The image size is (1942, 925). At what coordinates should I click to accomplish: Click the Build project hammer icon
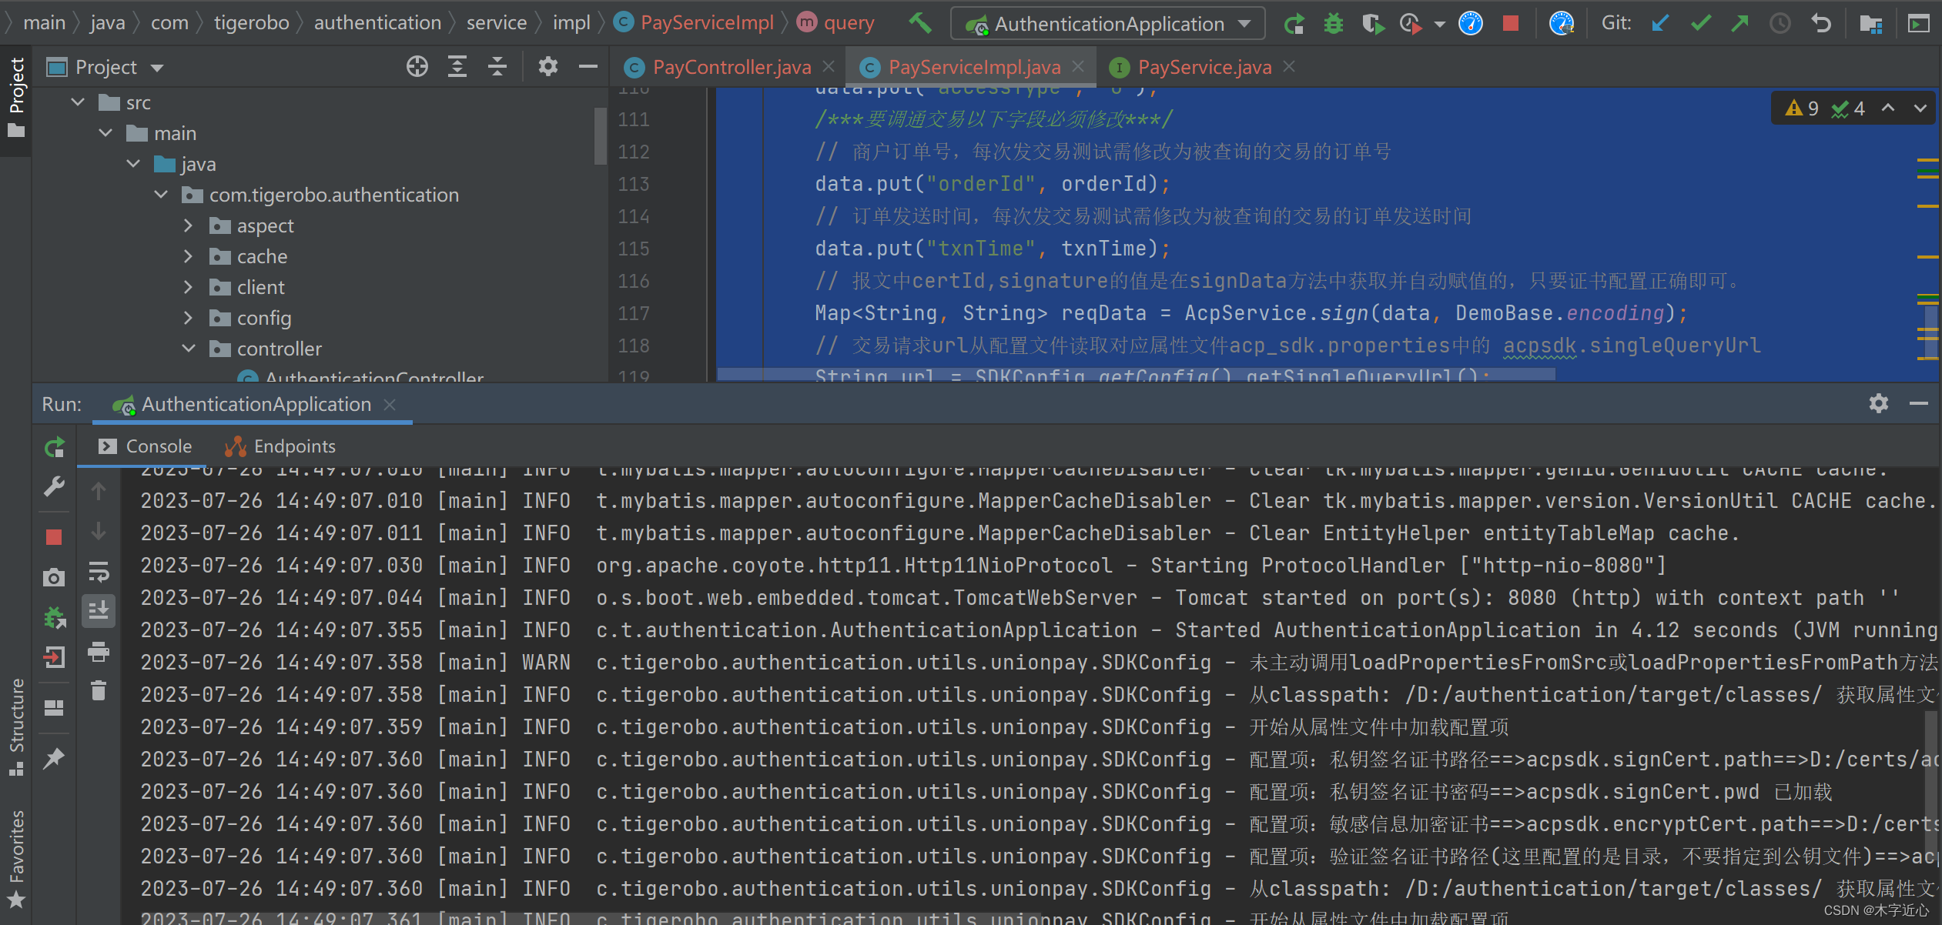click(919, 23)
